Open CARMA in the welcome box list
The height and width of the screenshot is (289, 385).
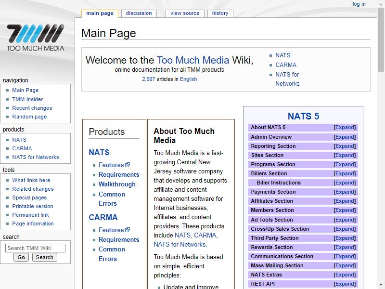click(286, 65)
